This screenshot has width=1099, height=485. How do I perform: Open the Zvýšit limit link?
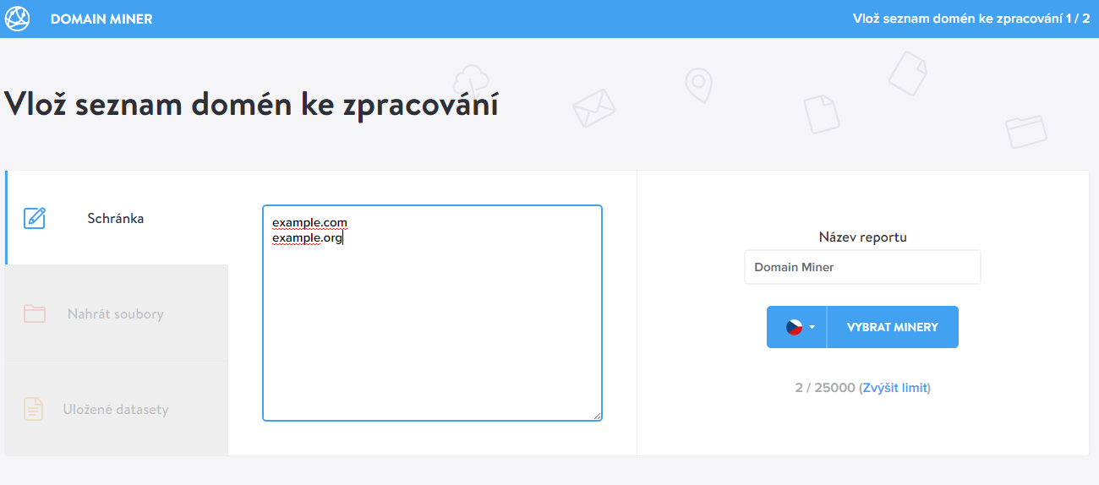[894, 388]
